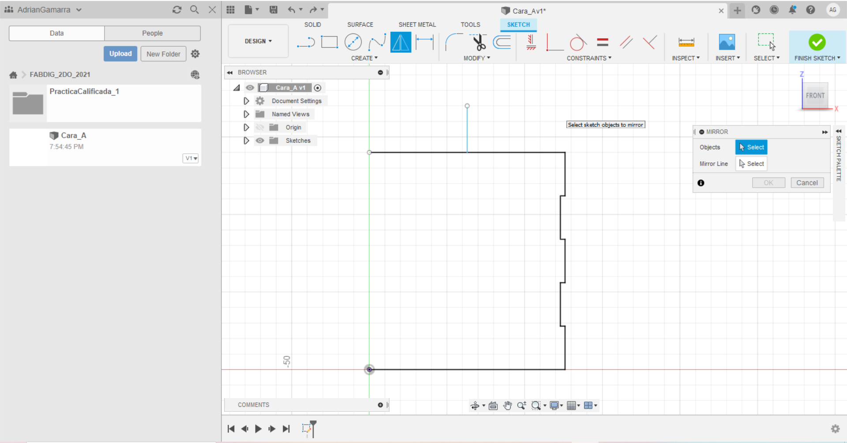Screen dimensions: 847x443
Task: Switch to the SOLID tab
Action: pyautogui.click(x=312, y=25)
